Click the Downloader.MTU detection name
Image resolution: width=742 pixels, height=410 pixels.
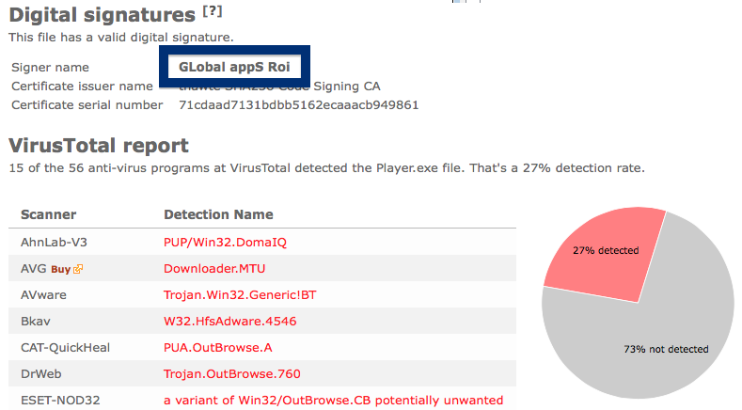(214, 268)
